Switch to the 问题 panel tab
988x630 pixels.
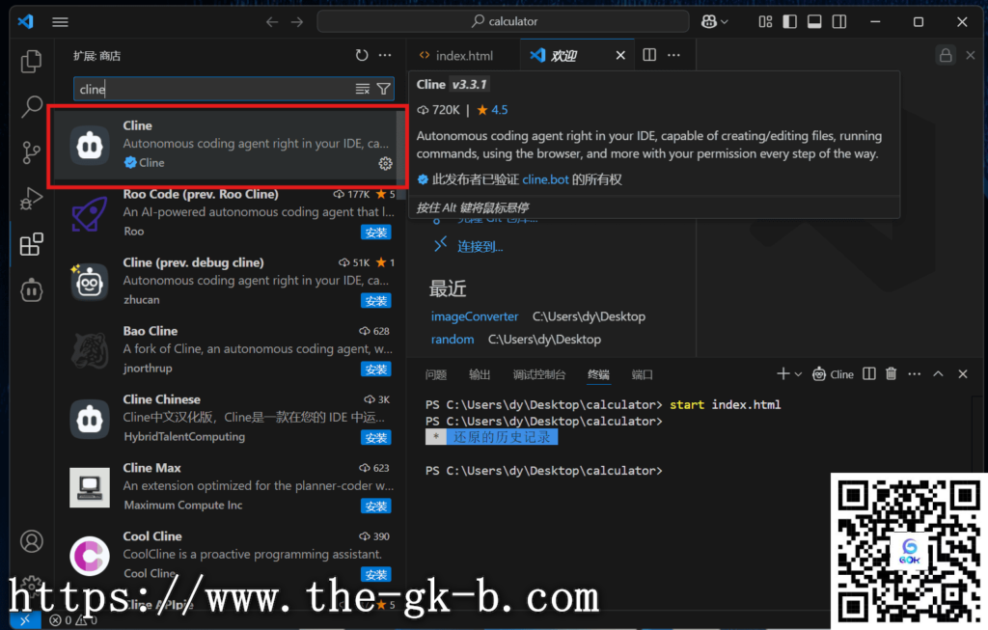[x=436, y=375]
